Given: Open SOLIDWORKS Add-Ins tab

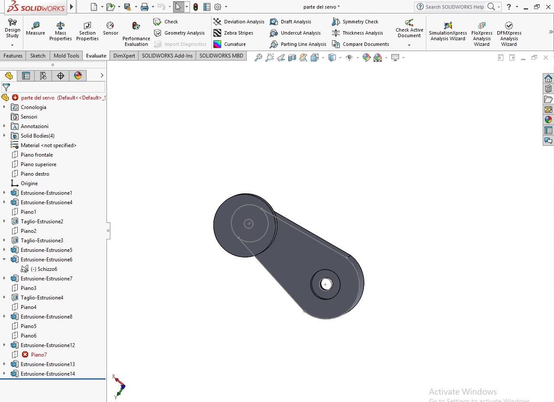Looking at the screenshot, I should coord(167,56).
